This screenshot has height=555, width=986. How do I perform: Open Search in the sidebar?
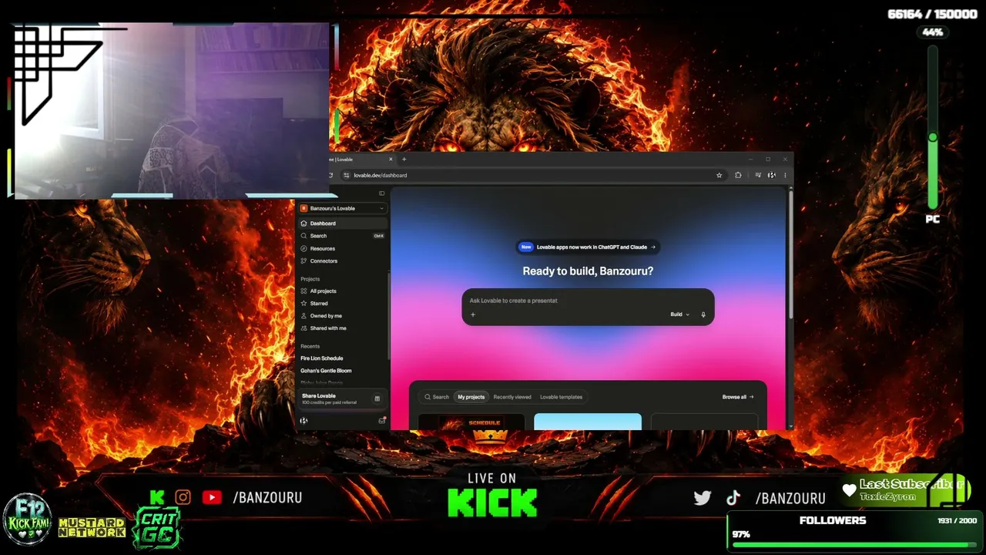343,236
